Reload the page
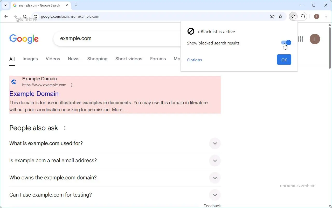 25,16
